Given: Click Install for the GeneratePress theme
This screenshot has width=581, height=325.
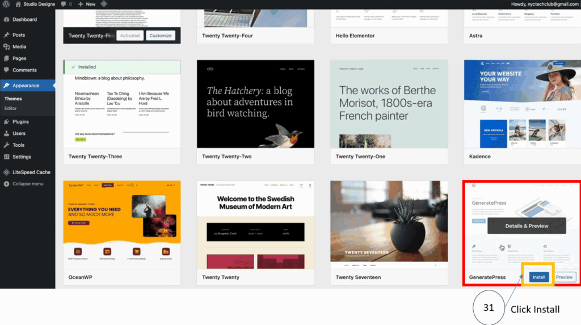Looking at the screenshot, I should 538,277.
